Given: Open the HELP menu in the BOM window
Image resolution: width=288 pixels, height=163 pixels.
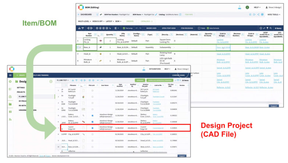Looking at the screenshot, I should pyautogui.click(x=257, y=7).
